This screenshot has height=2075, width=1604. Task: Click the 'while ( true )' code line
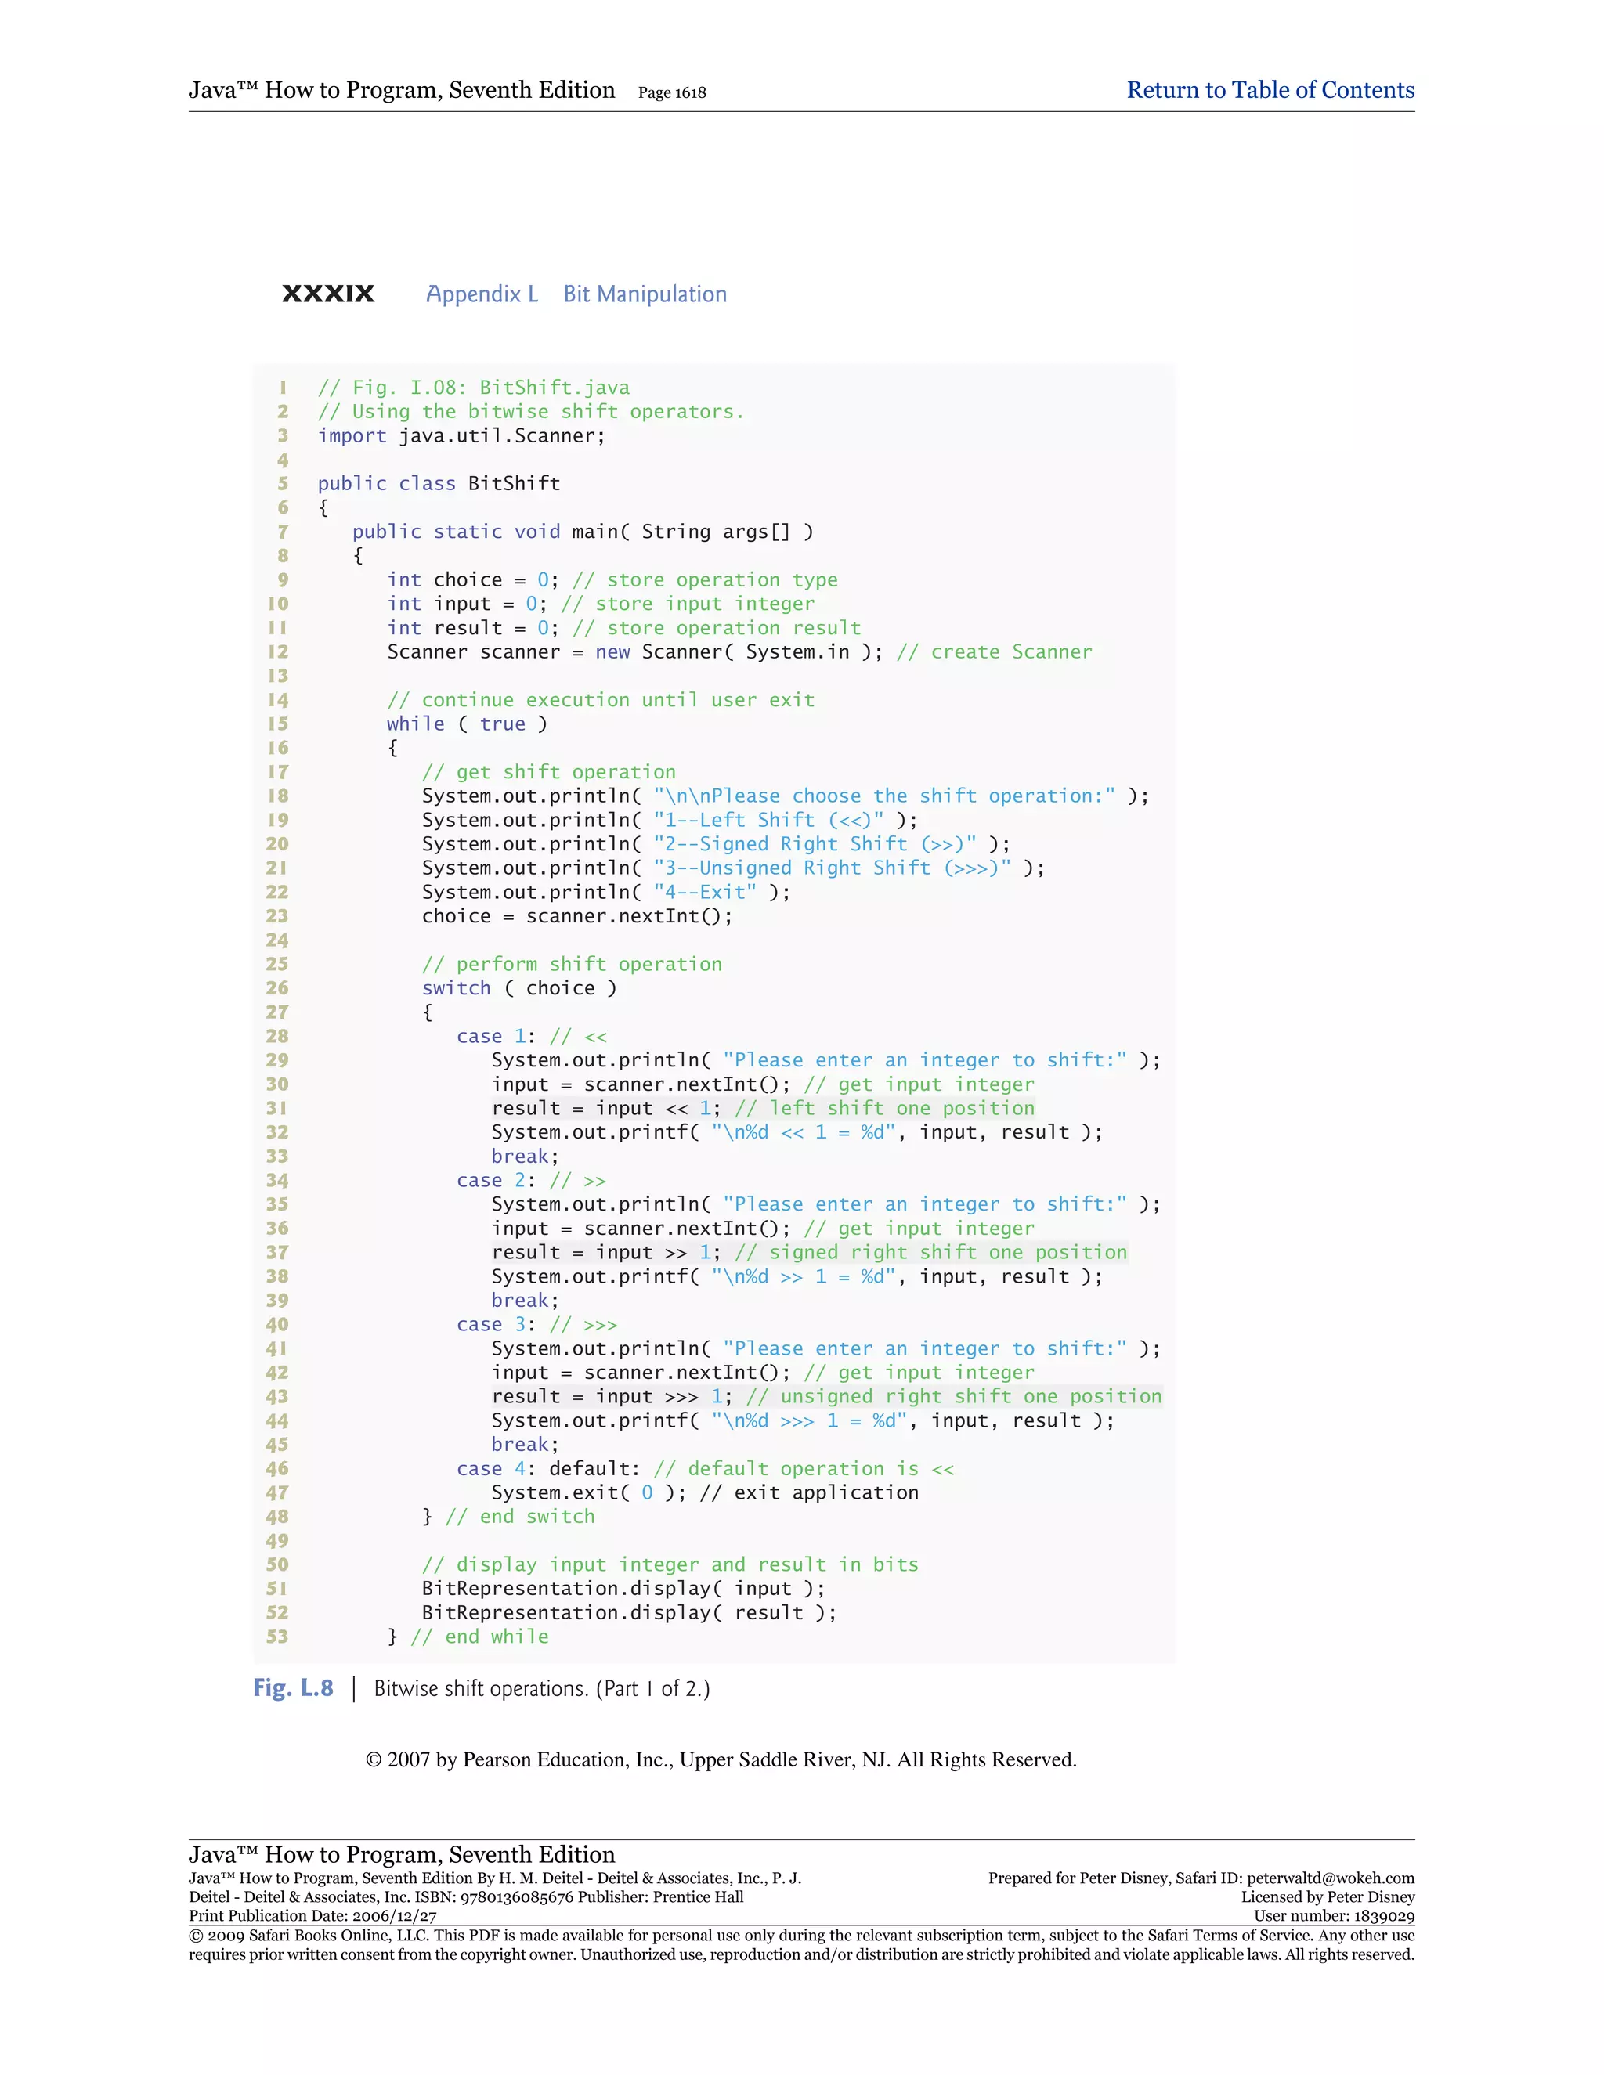point(467,724)
